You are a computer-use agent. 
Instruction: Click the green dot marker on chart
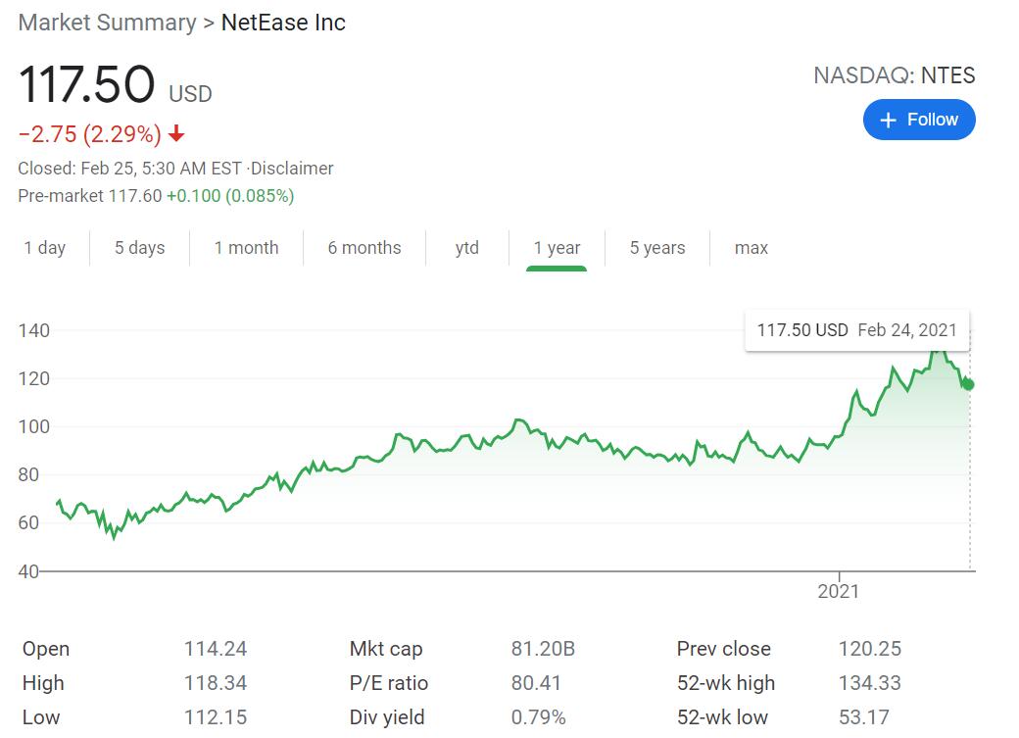pyautogui.click(x=969, y=384)
